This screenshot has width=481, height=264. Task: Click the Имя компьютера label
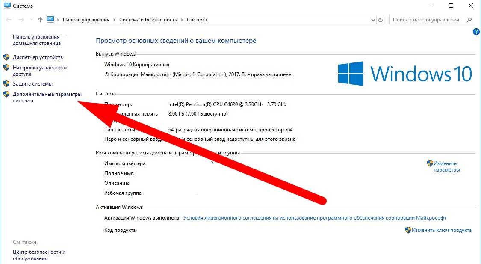click(x=125, y=163)
